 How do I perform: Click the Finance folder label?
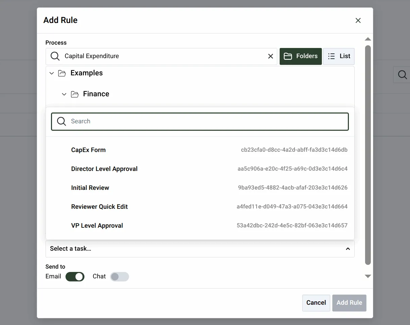coord(96,94)
